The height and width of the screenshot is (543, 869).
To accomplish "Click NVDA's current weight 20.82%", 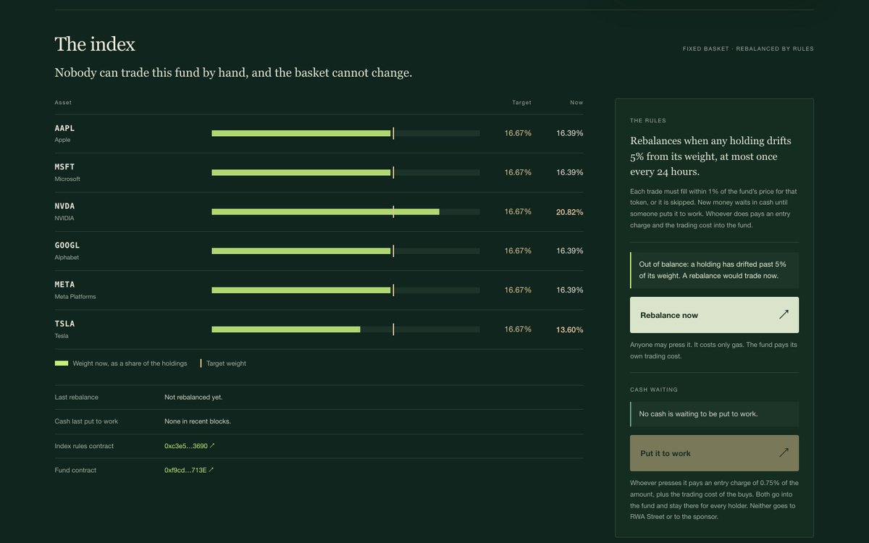I will coord(569,212).
